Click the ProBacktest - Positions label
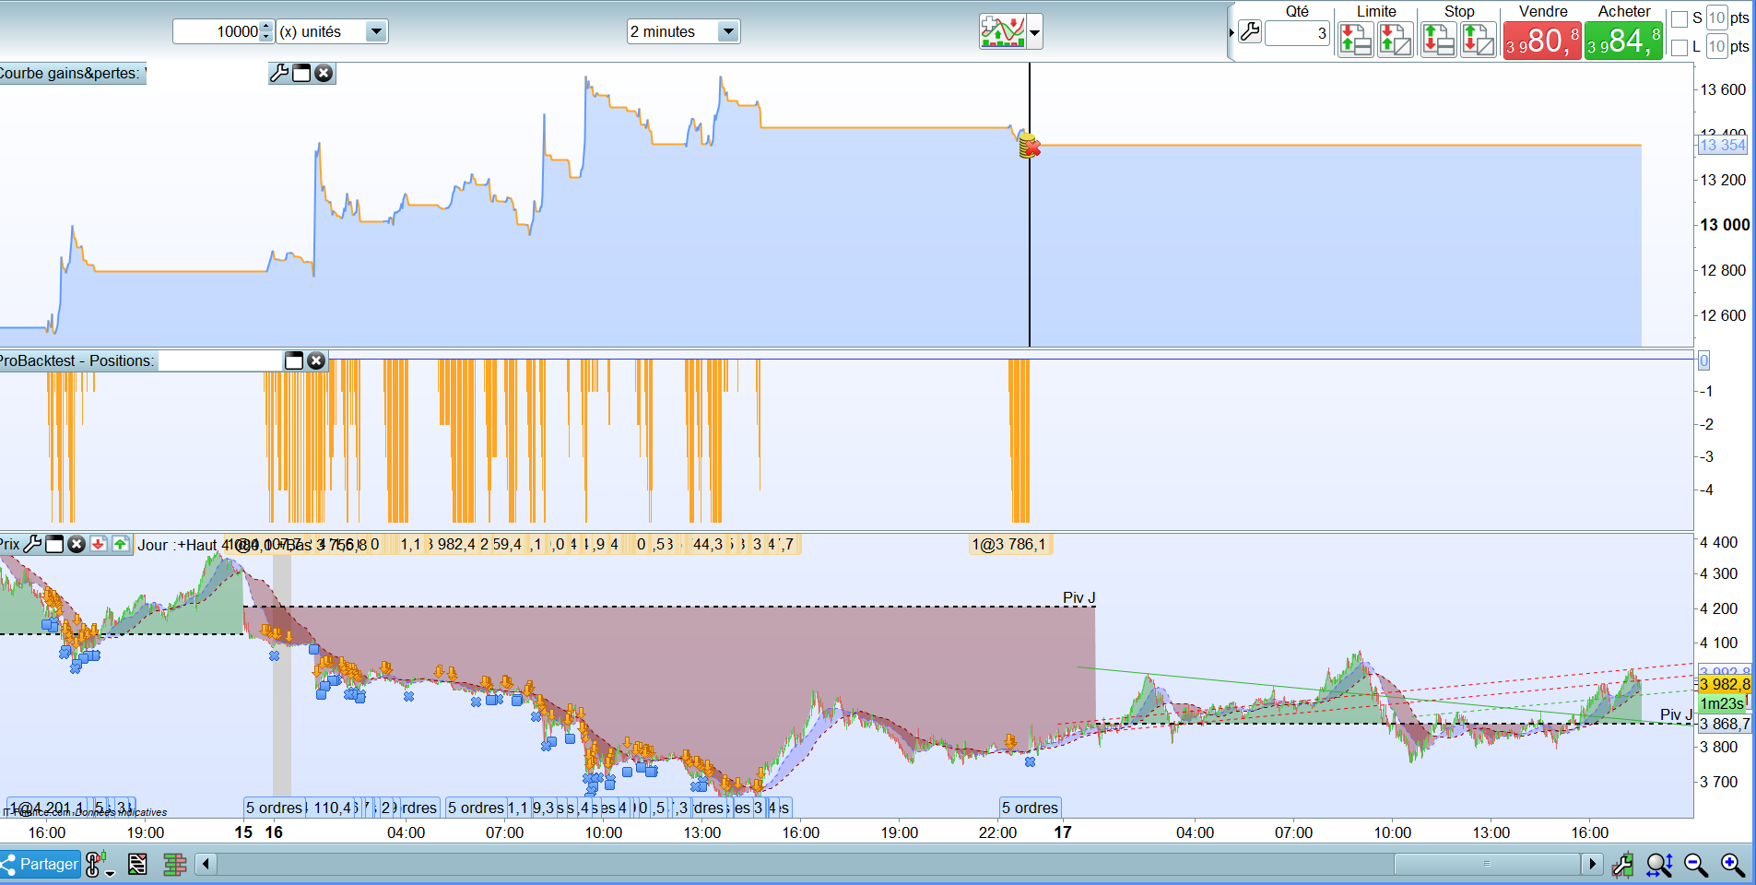Viewport: 1756px width, 885px height. click(77, 360)
